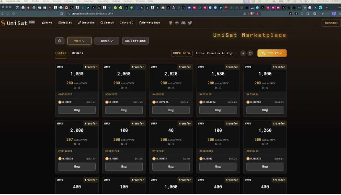Image resolution: width=341 pixels, height=195 pixels.
Task: Expand the My brc-20 dropdown
Action: point(272,53)
